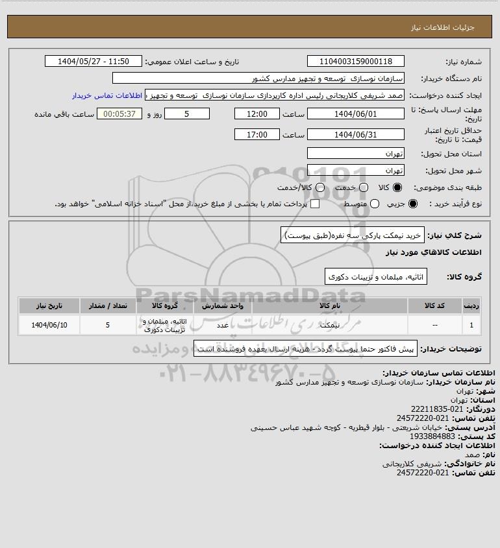500x548 pixels.
Task: Click the announcement date field 1404/05/27 - 11:50
Action: click(94, 61)
